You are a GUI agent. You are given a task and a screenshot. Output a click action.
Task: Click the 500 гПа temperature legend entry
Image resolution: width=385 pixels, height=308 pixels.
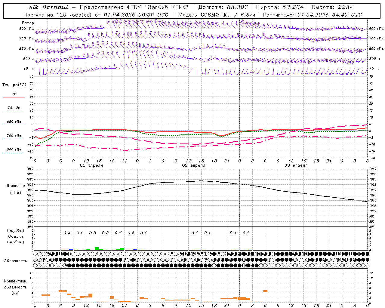coord(14,149)
